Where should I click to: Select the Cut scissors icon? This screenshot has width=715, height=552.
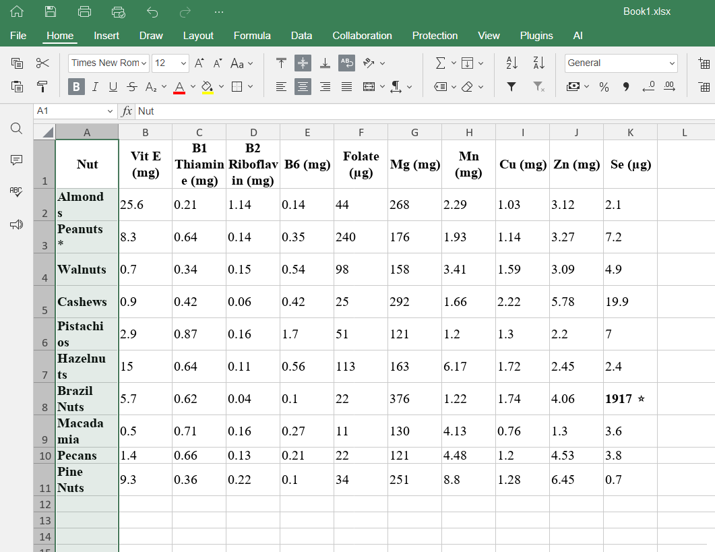[42, 63]
